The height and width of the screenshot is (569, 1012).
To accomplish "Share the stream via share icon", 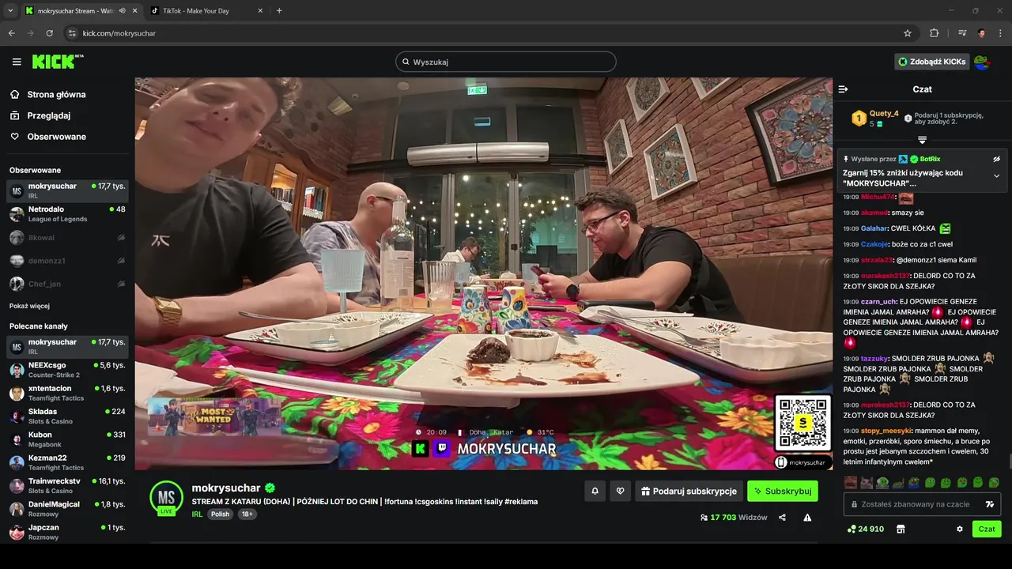I will coord(782,518).
